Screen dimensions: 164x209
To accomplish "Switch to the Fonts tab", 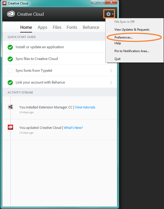I will 72,27.
